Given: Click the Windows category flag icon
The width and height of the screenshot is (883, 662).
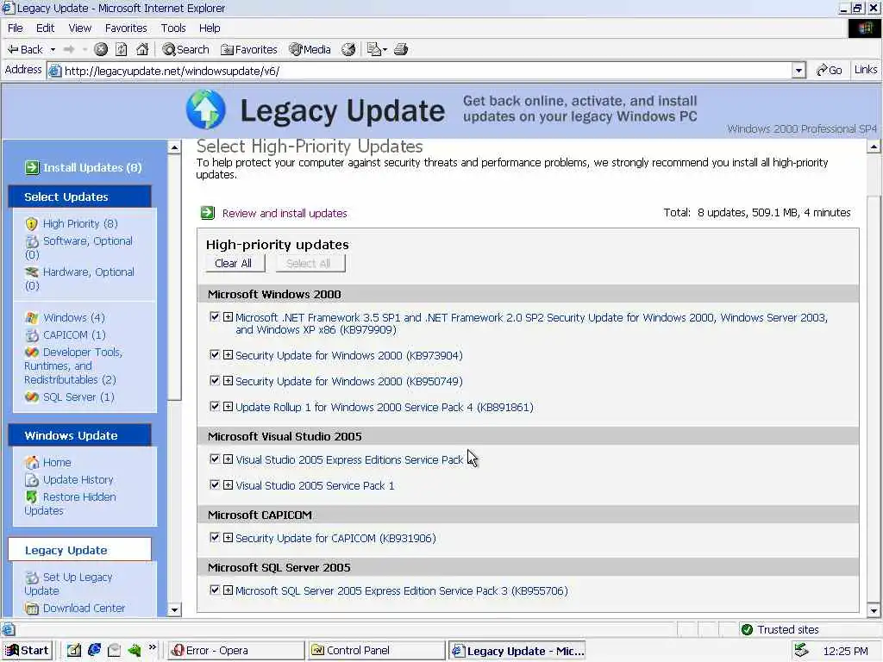Looking at the screenshot, I should point(32,318).
